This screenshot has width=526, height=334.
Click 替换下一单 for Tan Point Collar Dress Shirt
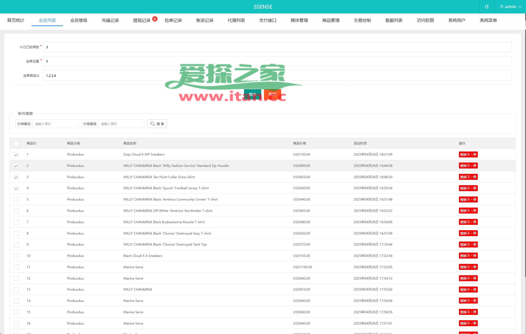(468, 177)
